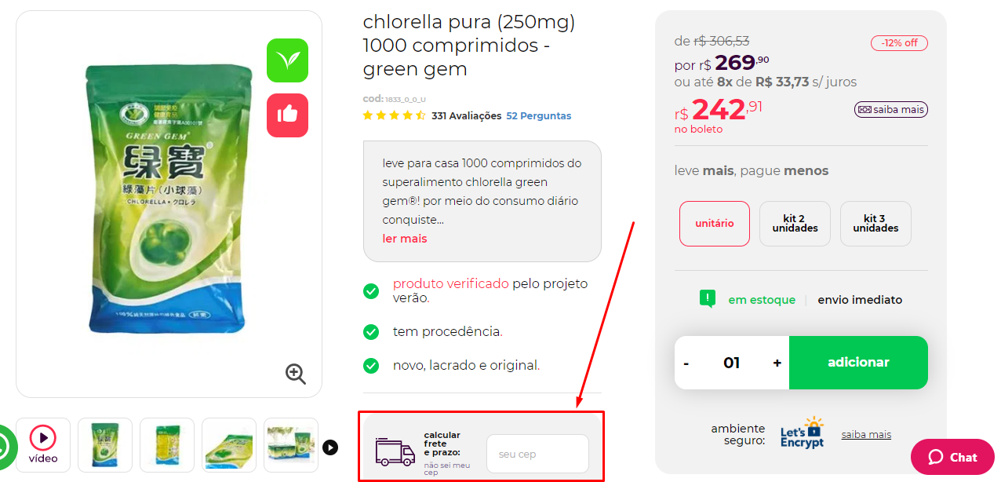This screenshot has width=1001, height=482.
Task: Choose the kit 3 unidades option
Action: click(x=875, y=224)
